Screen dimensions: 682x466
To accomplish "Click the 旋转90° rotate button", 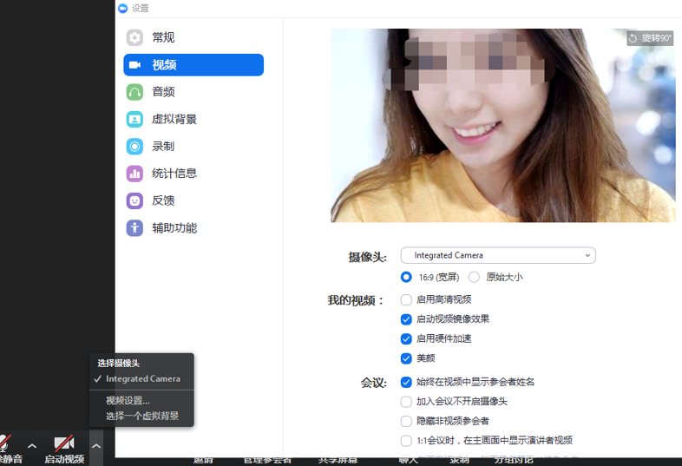I will click(x=650, y=38).
